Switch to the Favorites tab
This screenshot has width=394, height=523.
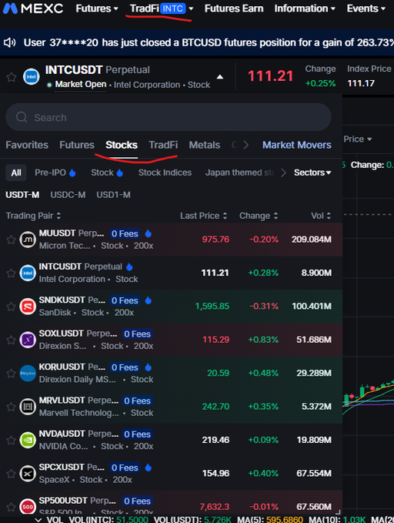point(27,145)
